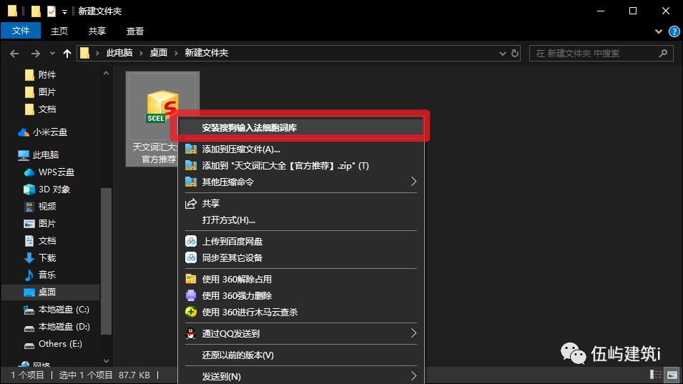Switch to large icons view
683x384 pixels.
672,375
